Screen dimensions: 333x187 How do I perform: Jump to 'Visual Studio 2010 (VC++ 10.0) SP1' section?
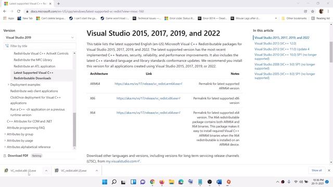[286, 57]
